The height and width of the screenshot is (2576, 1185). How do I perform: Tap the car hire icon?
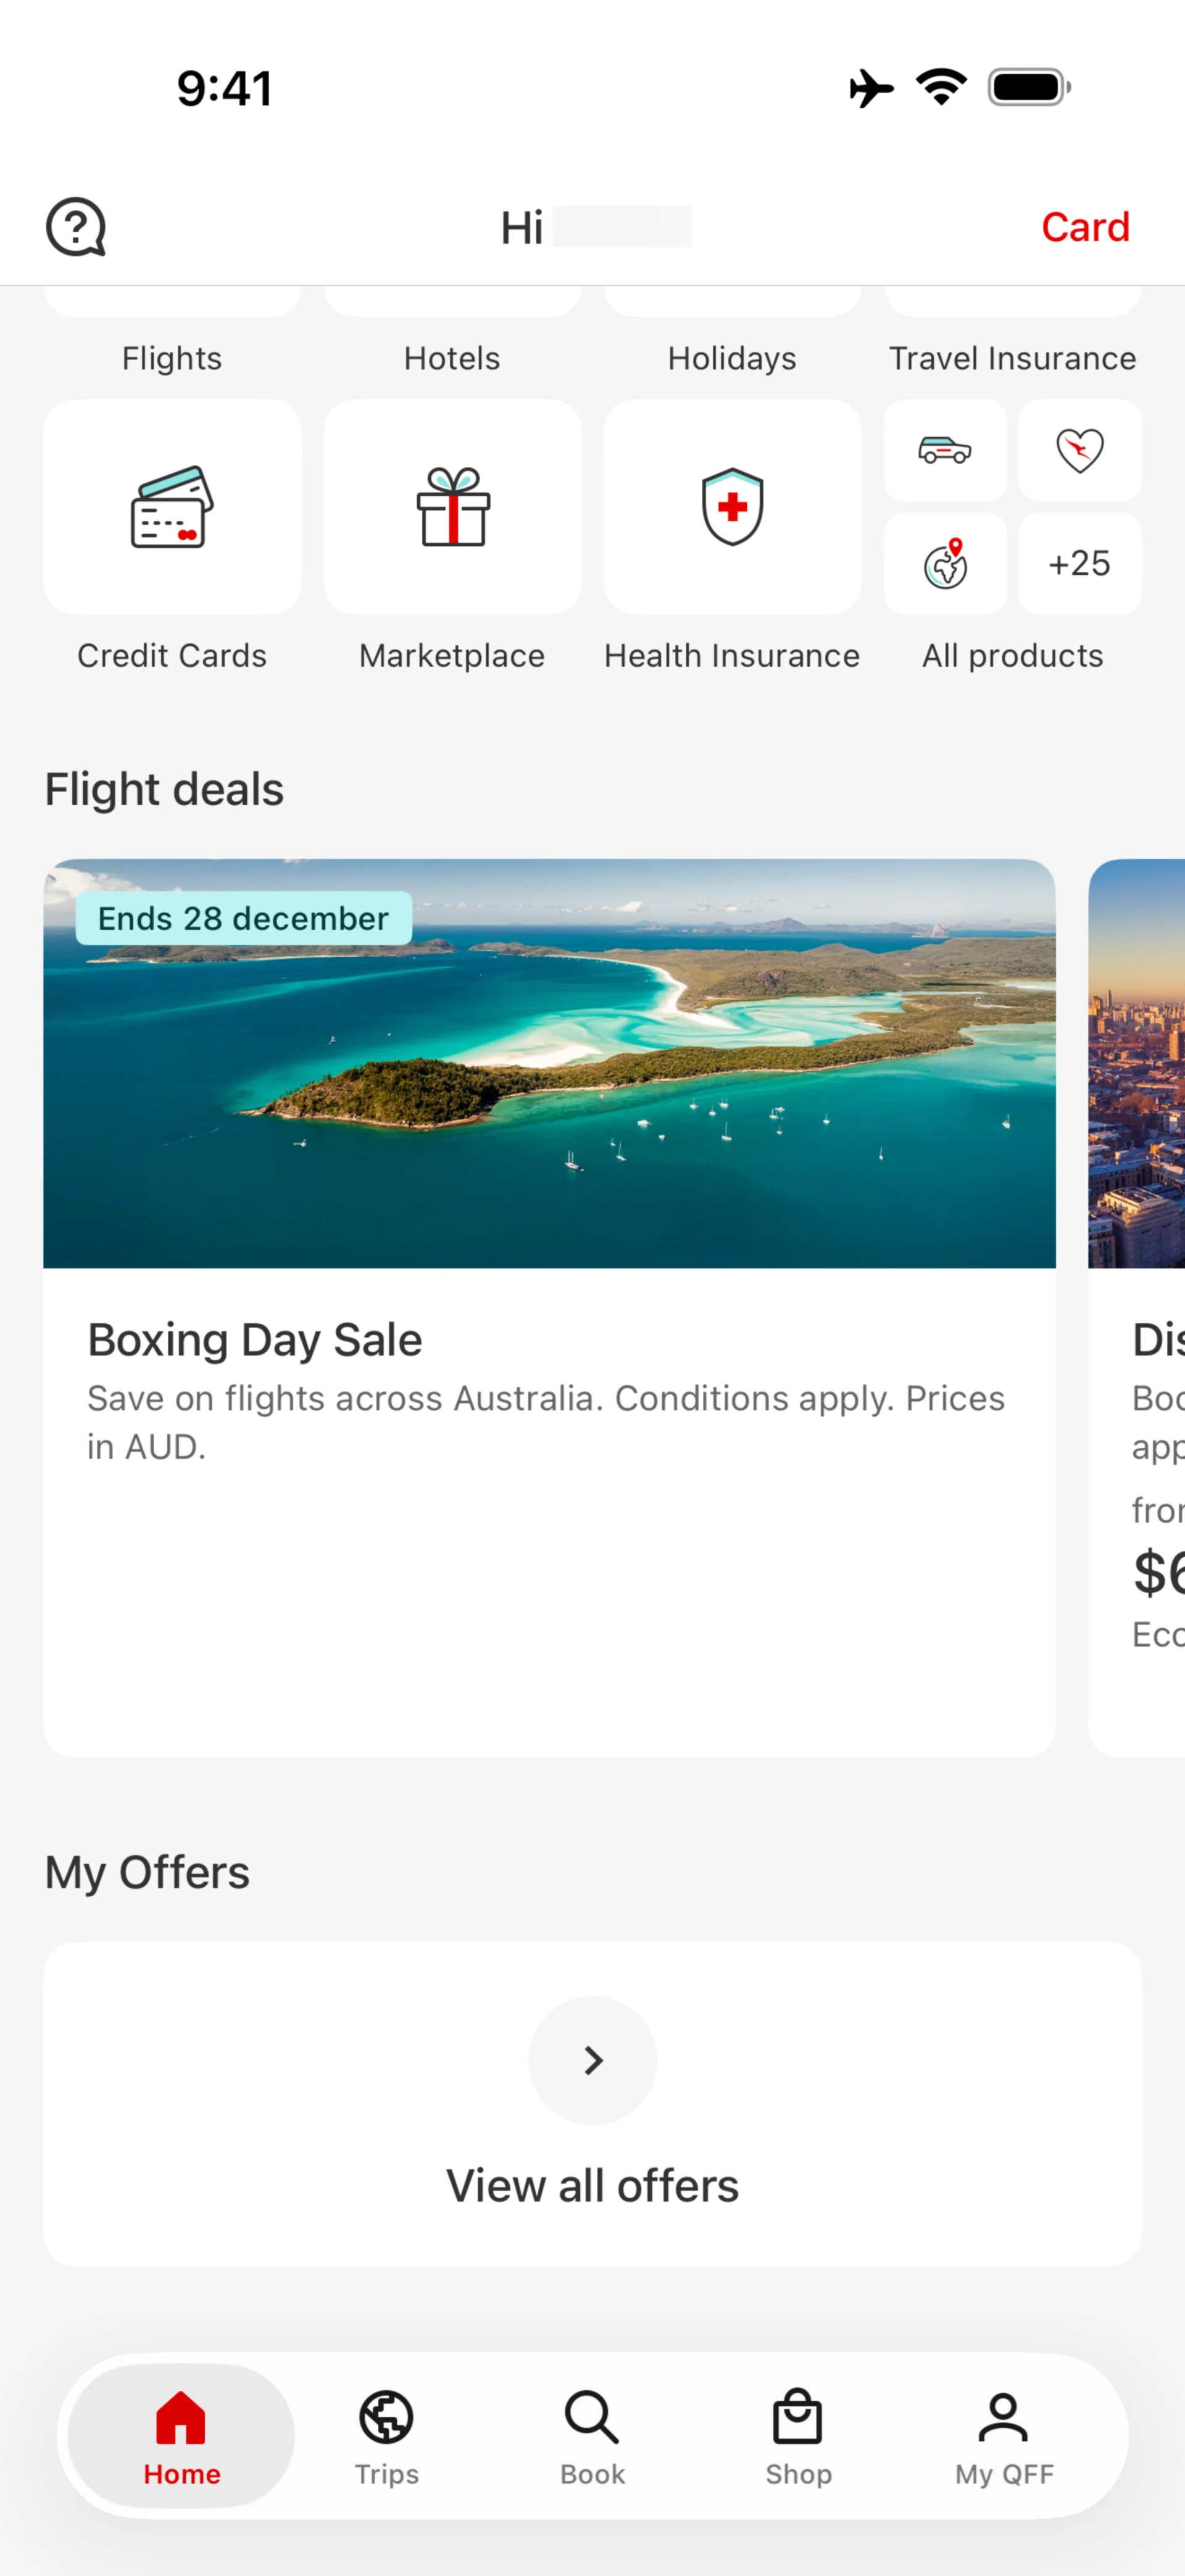(x=945, y=451)
